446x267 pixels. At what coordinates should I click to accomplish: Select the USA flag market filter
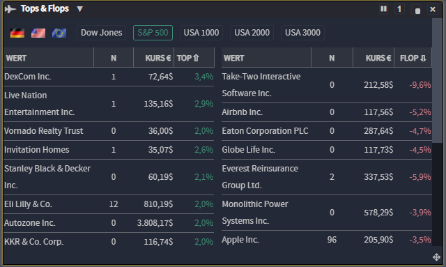[x=38, y=33]
